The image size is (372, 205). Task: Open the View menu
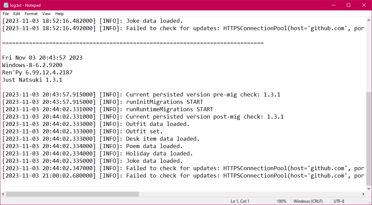[x=46, y=14]
